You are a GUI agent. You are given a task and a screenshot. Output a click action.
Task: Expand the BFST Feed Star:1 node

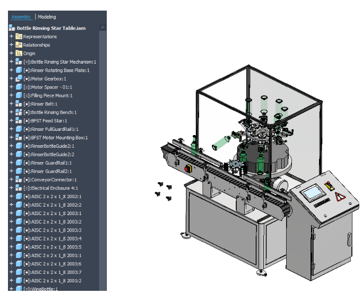(x=11, y=121)
